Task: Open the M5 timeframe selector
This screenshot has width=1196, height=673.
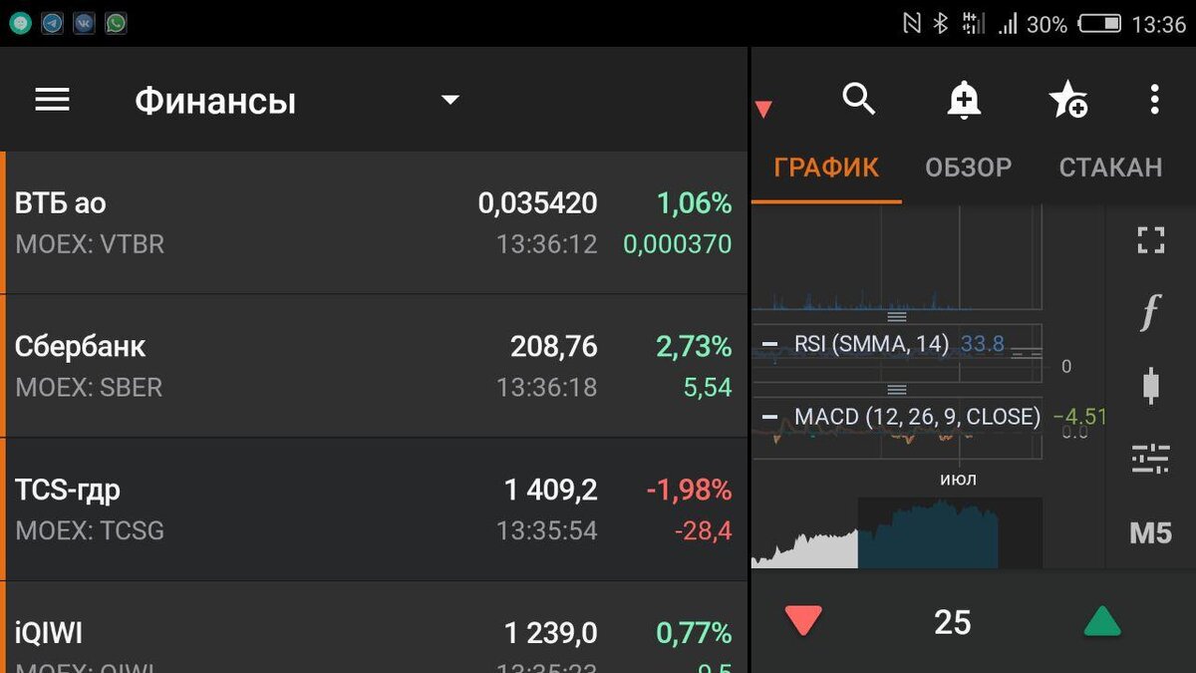Action: (1150, 533)
